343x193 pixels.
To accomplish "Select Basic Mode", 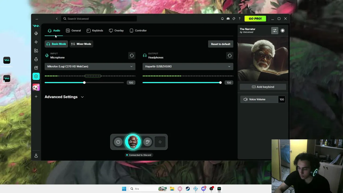I will click(x=56, y=44).
